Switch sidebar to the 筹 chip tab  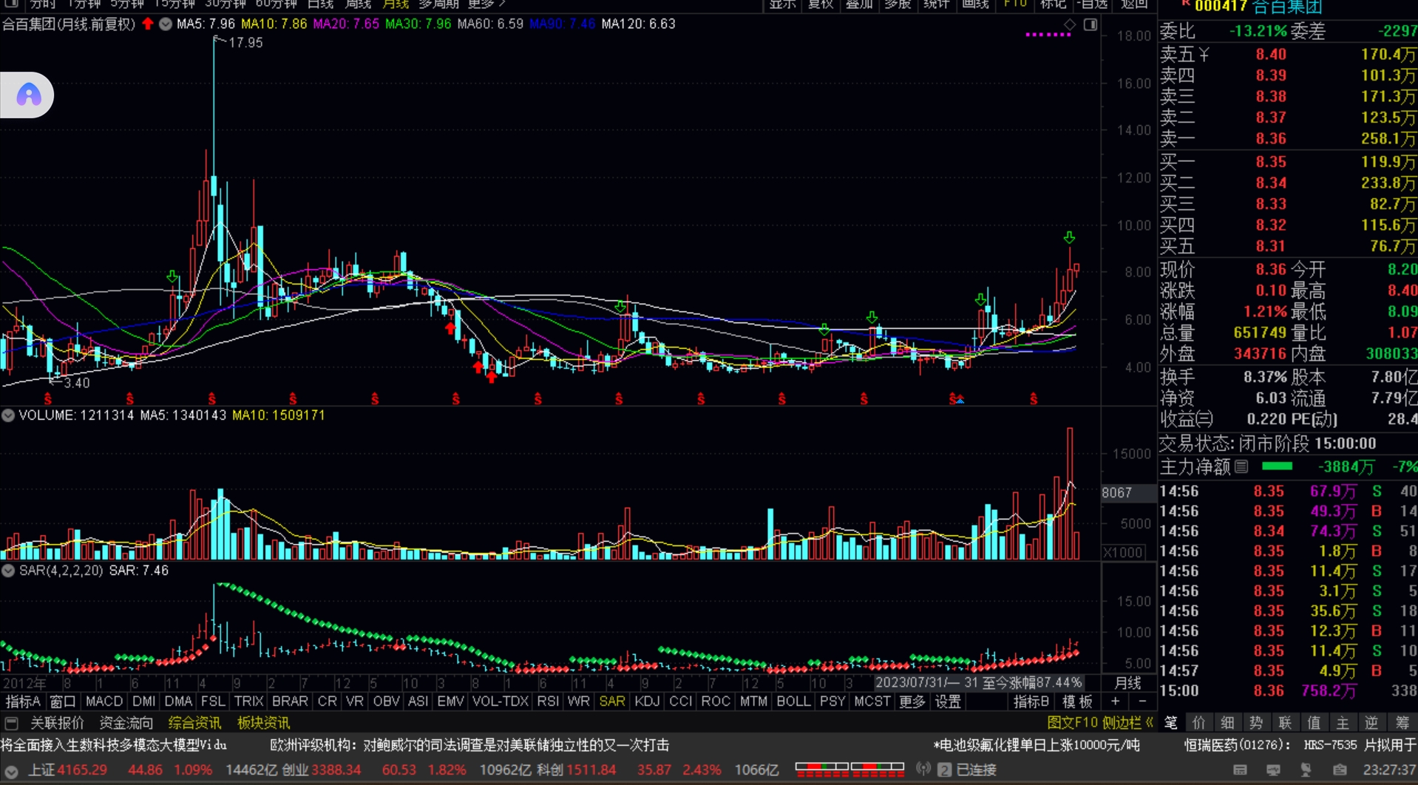click(1402, 723)
